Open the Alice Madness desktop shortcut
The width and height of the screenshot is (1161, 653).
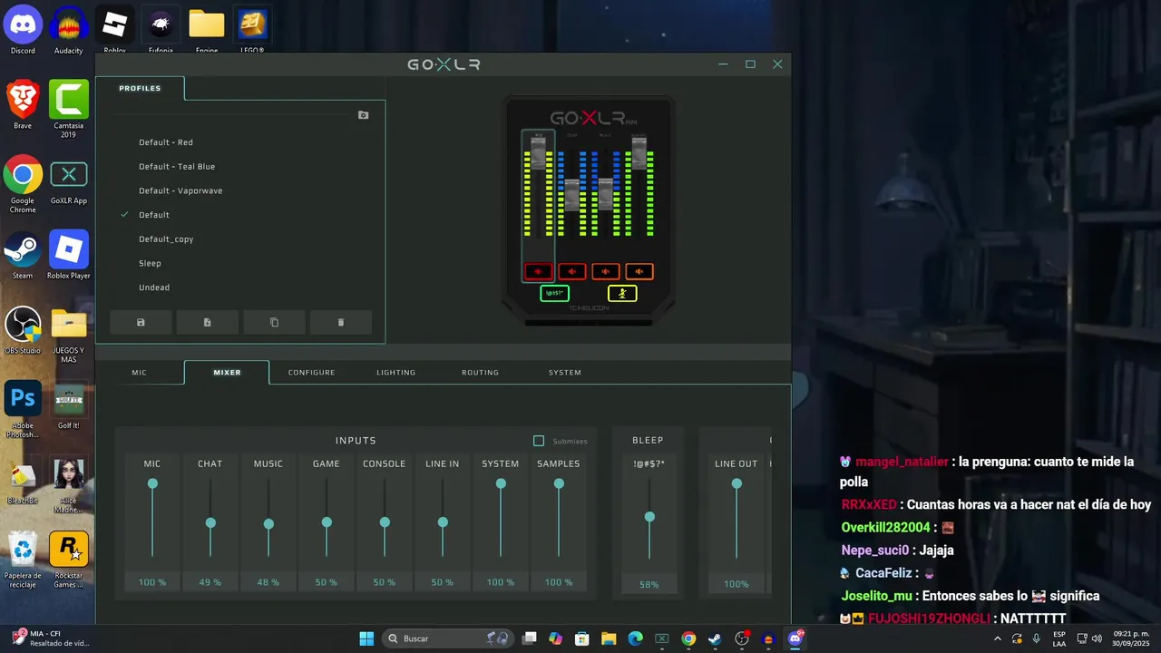[x=68, y=484]
